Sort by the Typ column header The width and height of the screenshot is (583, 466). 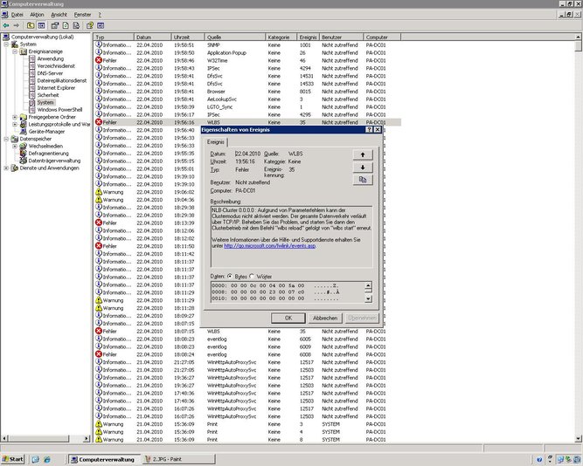pyautogui.click(x=114, y=38)
